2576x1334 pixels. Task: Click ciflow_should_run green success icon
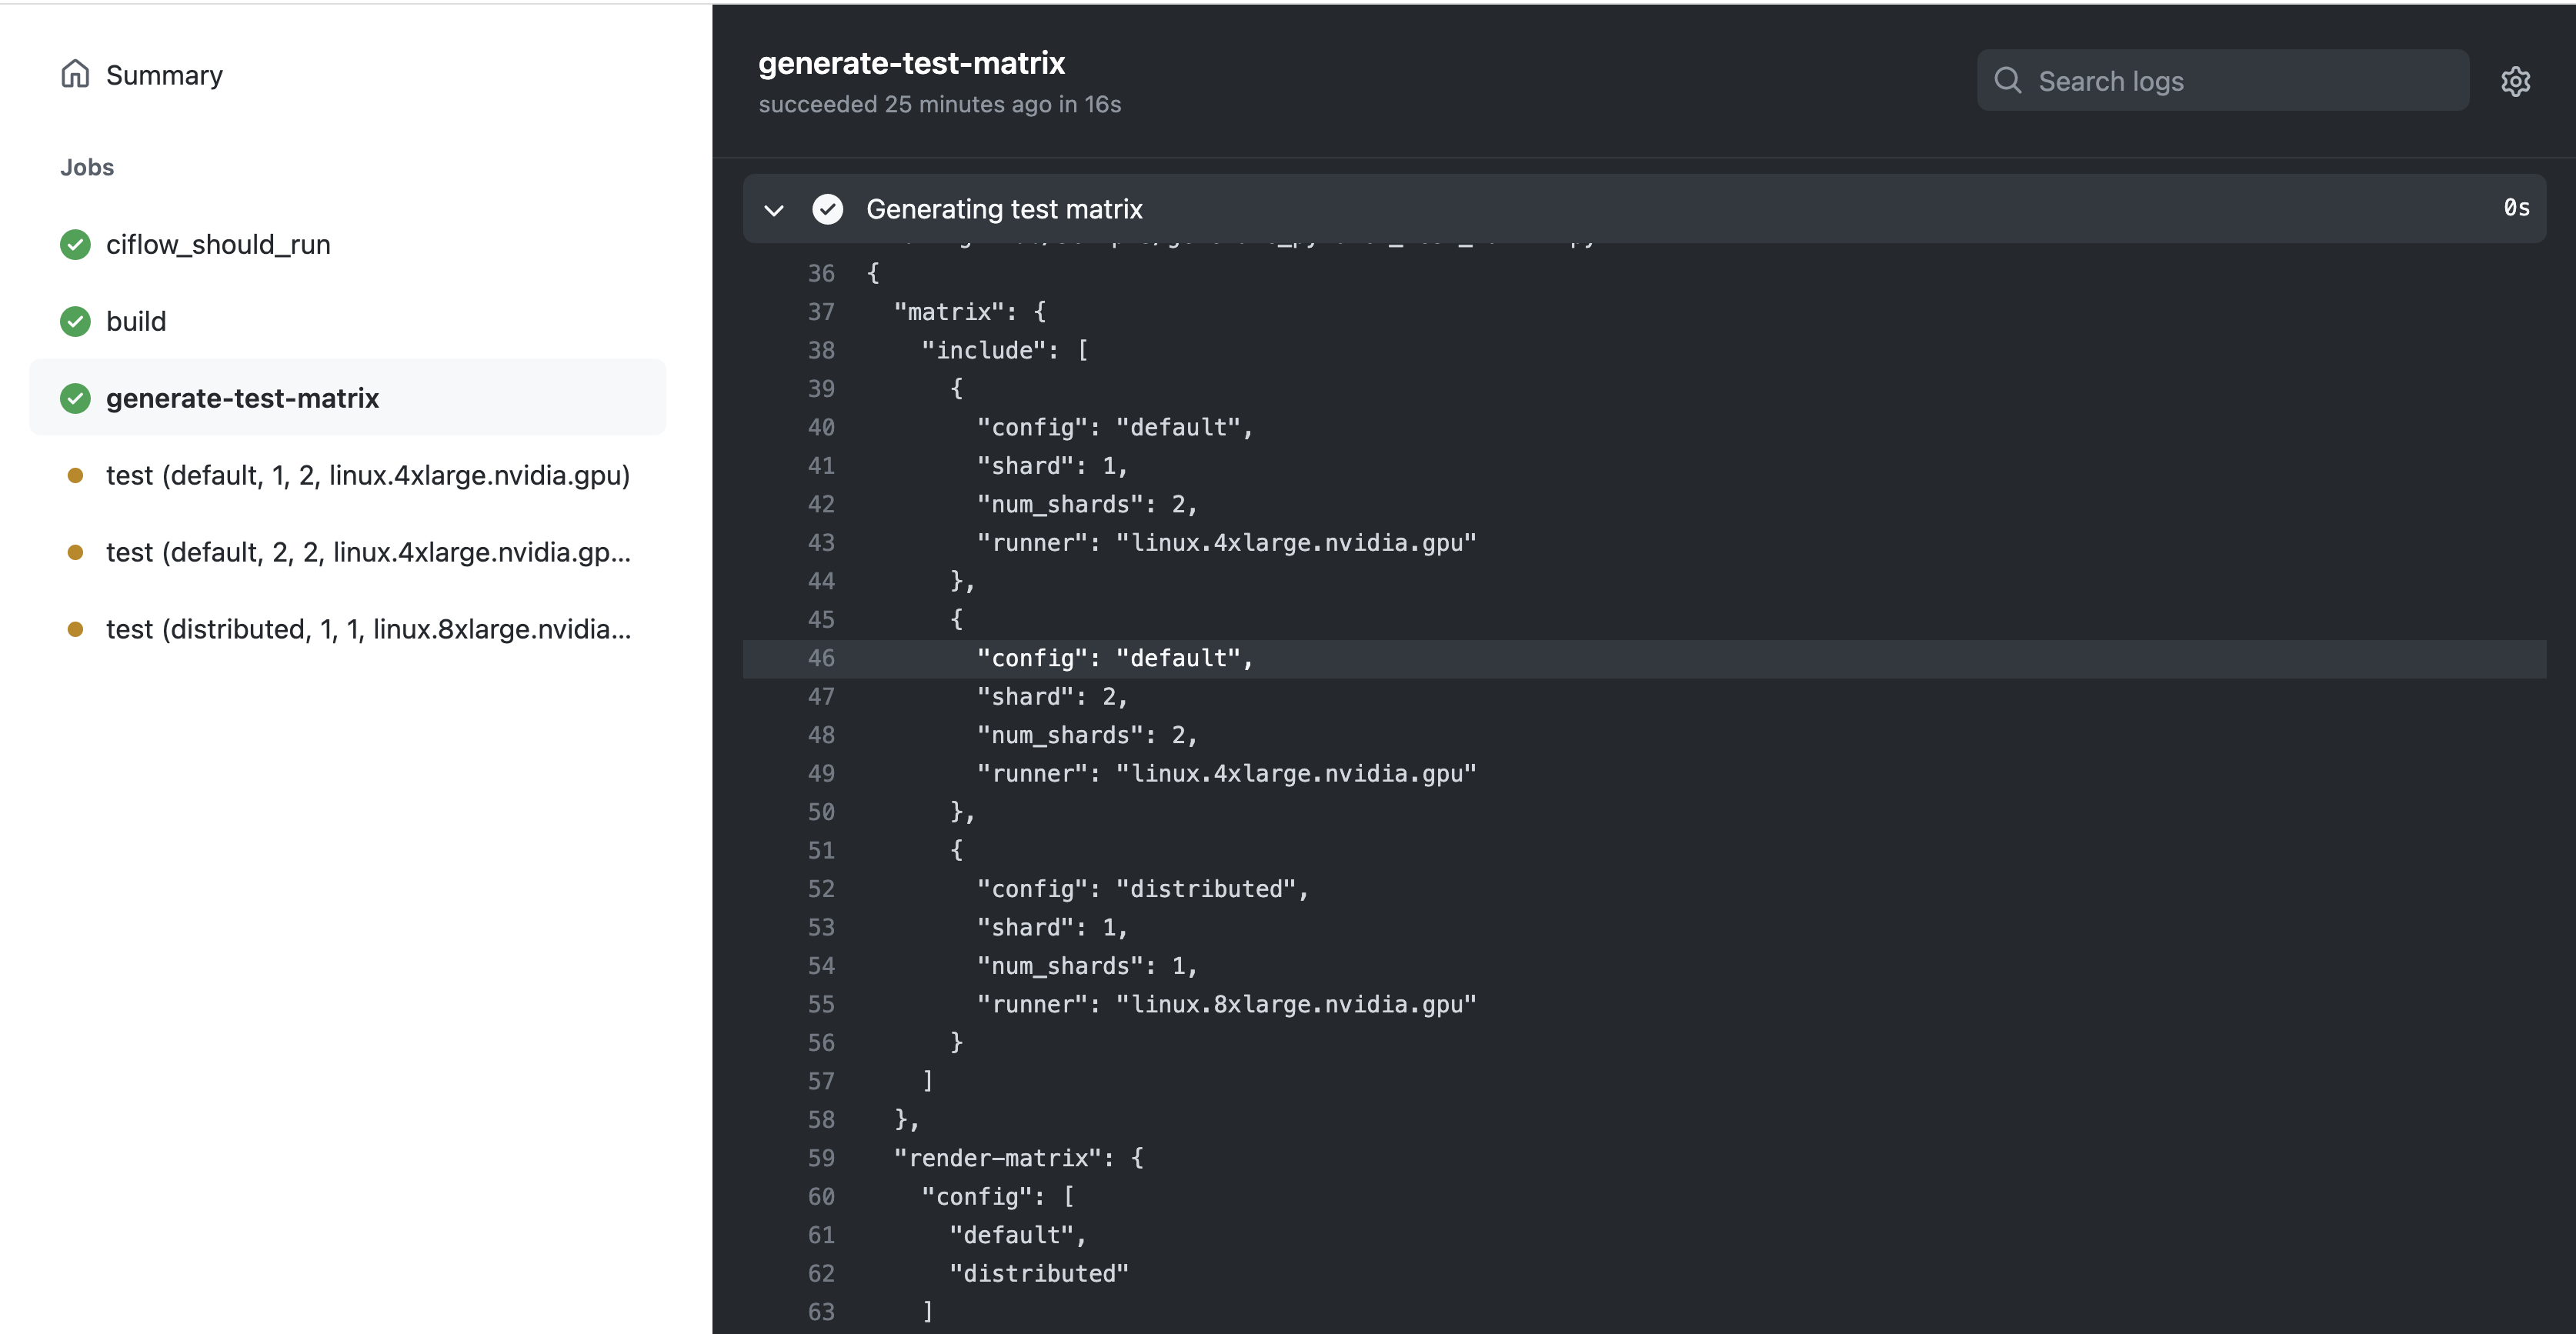click(75, 245)
